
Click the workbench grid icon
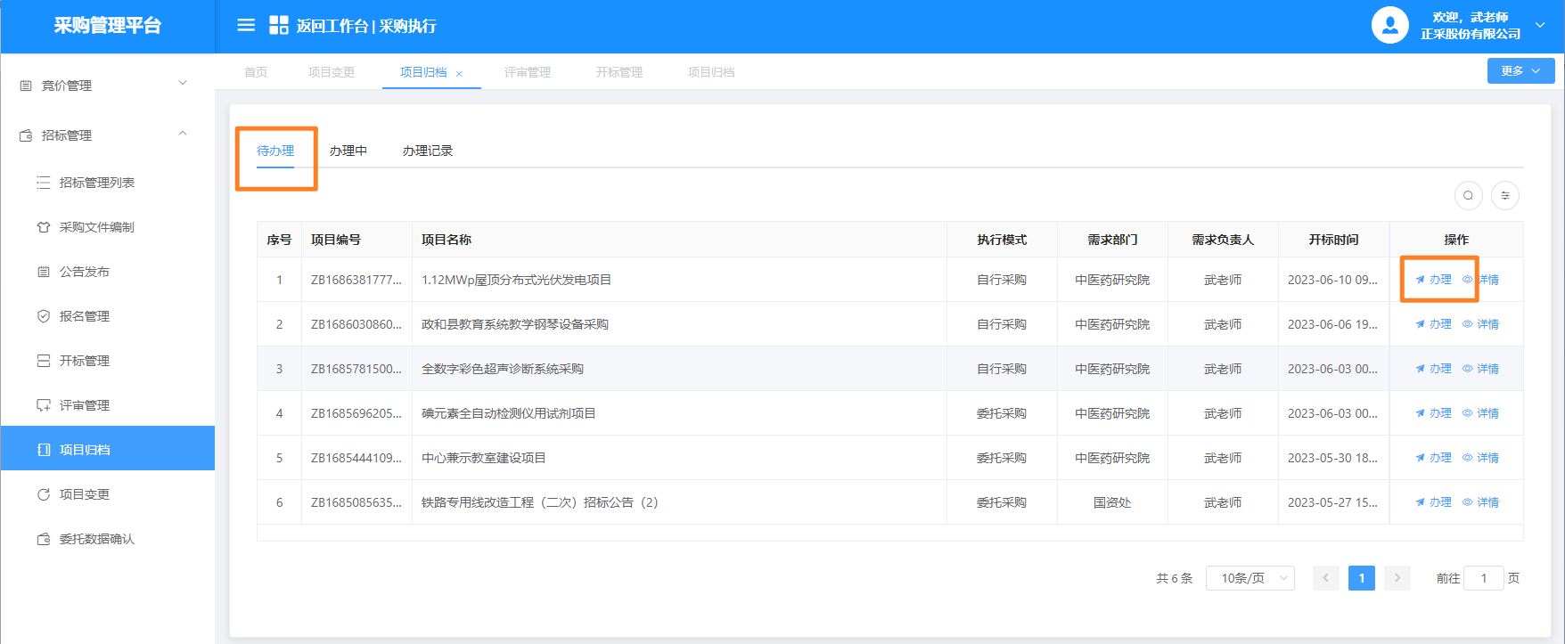[279, 25]
